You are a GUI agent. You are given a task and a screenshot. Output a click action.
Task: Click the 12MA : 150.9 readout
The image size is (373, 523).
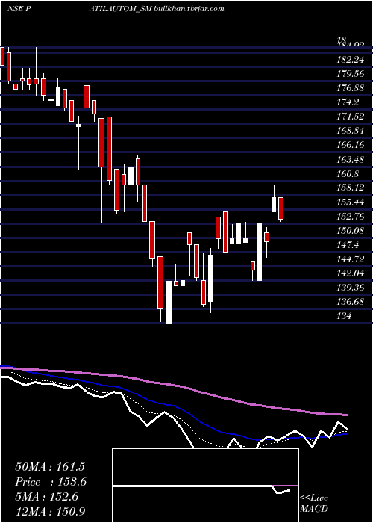(50, 511)
